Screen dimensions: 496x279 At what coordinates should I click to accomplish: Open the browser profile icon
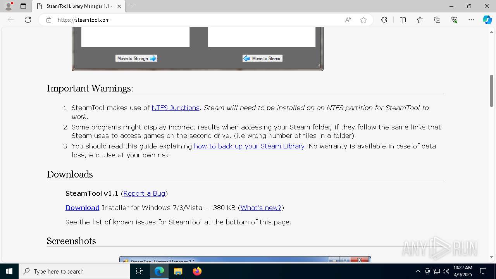click(x=9, y=6)
